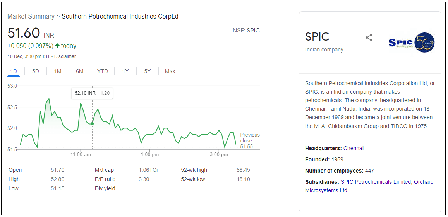The width and height of the screenshot is (448, 217).
Task: Click the Previous close 51.55 label
Action: pos(250,140)
